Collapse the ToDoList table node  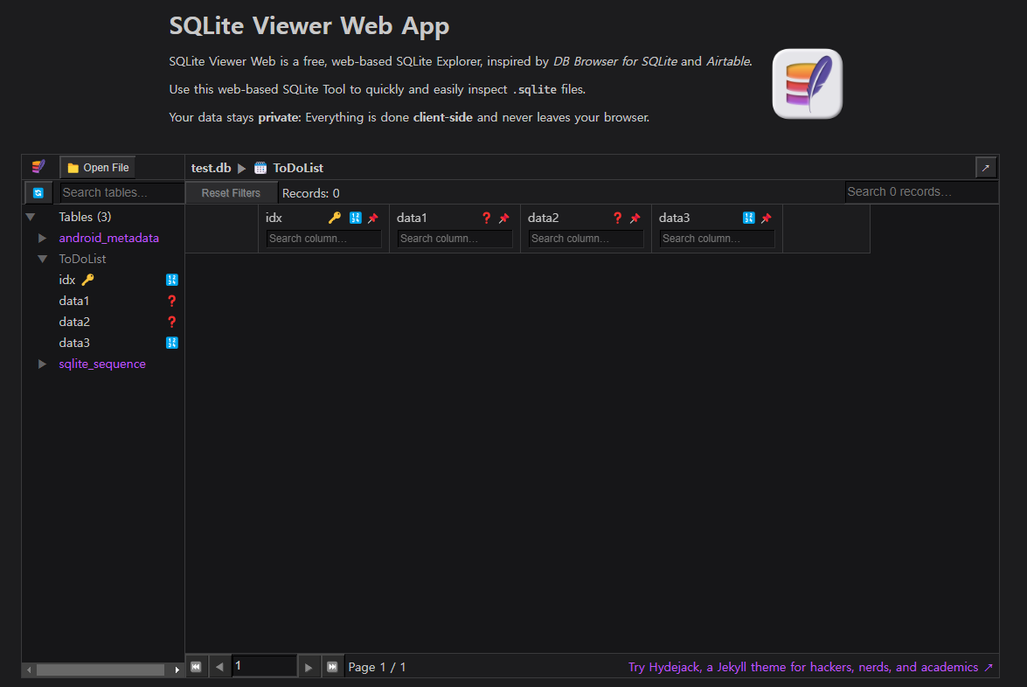pos(43,259)
